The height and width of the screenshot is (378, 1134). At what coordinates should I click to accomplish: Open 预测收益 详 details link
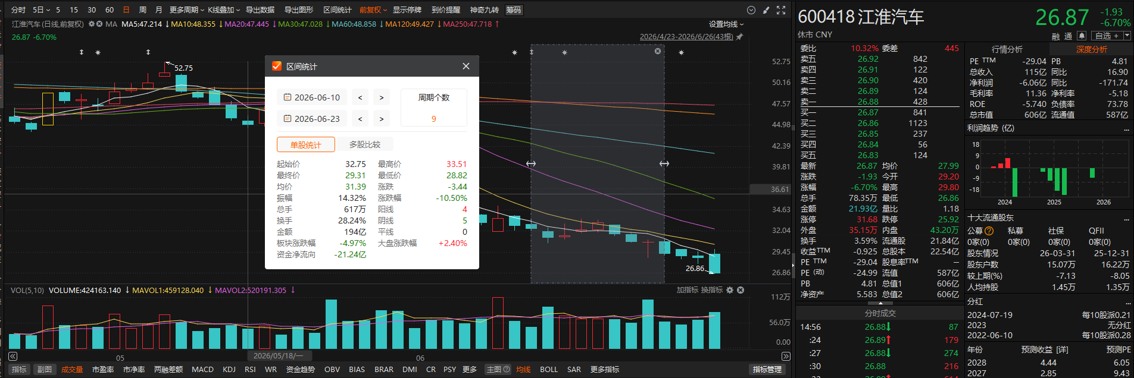pyautogui.click(x=1062, y=349)
